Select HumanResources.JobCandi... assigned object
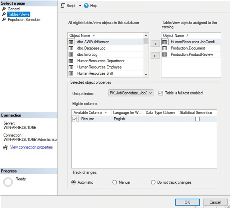Viewport: 230px width, 208px height. 191,42
